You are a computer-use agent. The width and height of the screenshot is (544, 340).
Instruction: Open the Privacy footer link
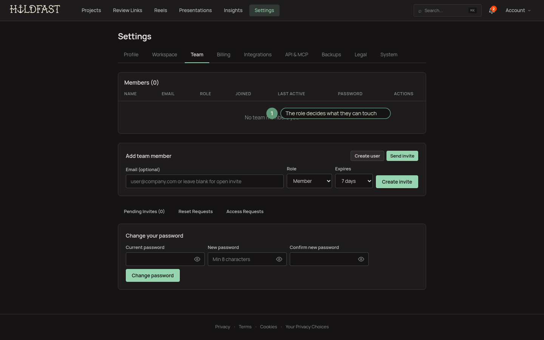pyautogui.click(x=223, y=327)
